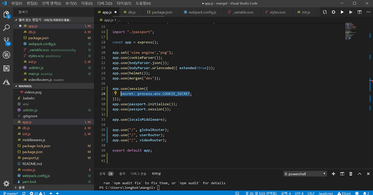Kill terminal with the trash icon
The width and height of the screenshot is (373, 195).
[351, 174]
